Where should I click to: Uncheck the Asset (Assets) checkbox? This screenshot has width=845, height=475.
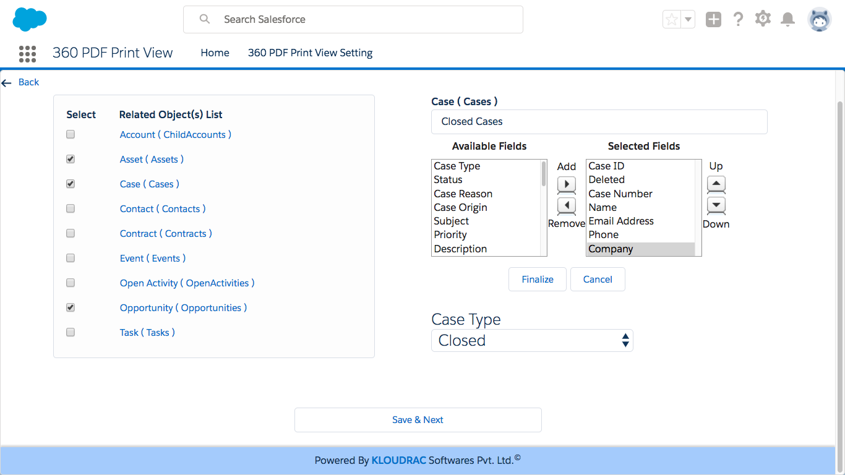[71, 159]
